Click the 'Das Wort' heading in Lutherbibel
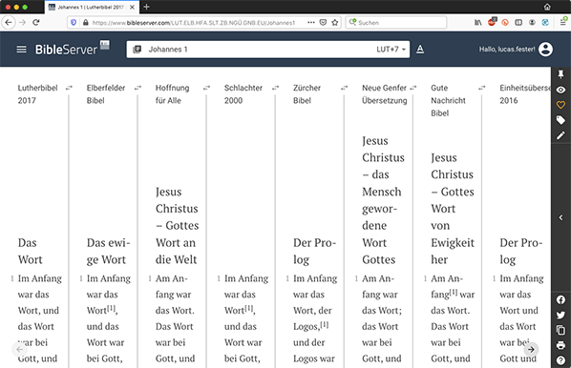The image size is (571, 368). click(31, 251)
